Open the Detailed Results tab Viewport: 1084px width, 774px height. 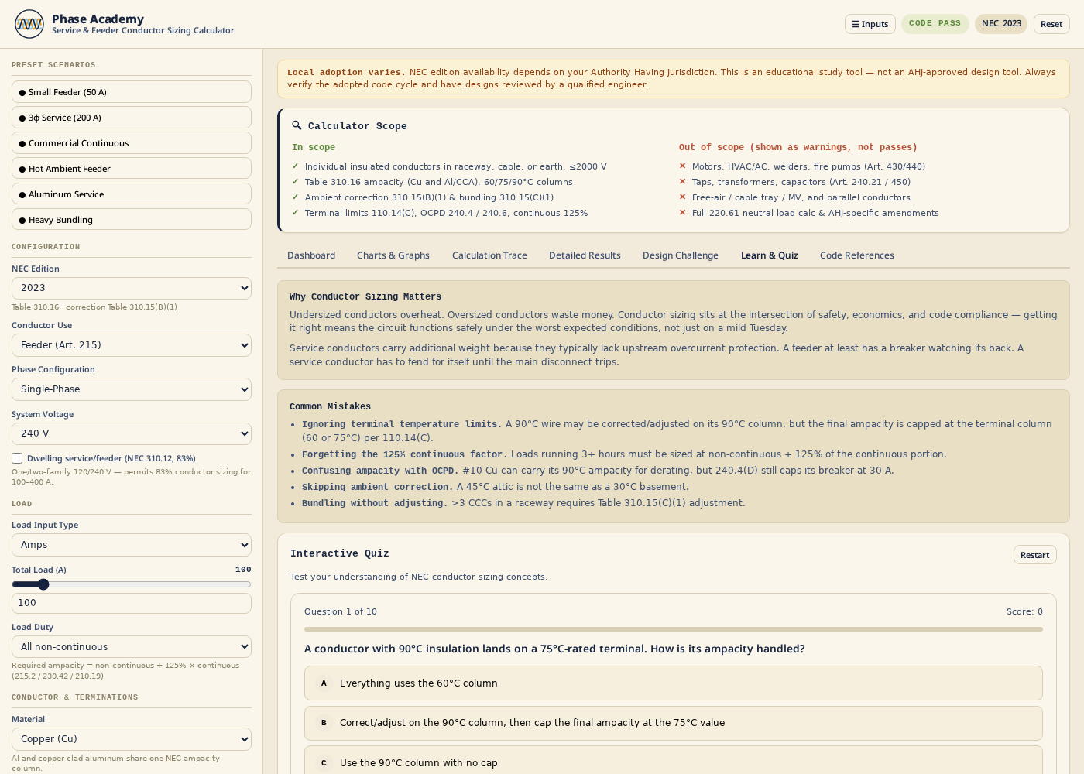tap(585, 255)
